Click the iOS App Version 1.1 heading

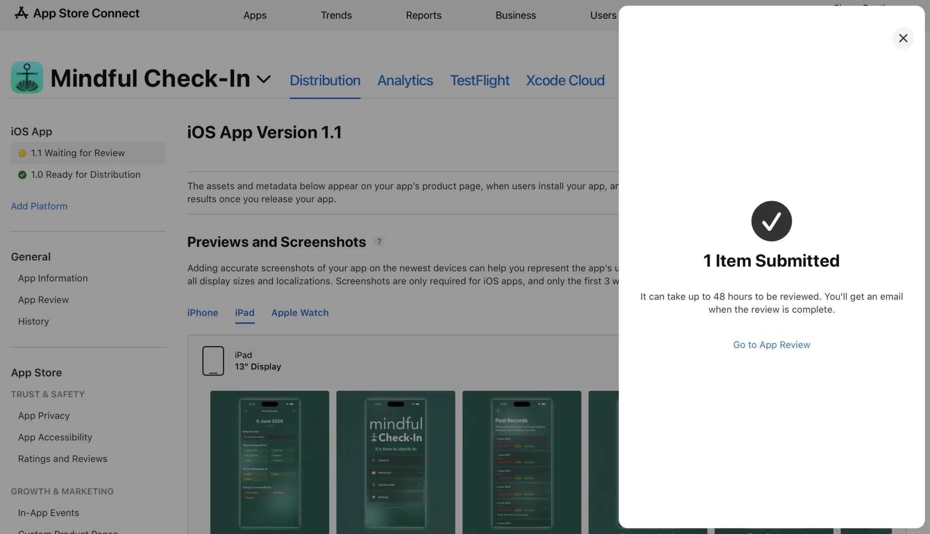coord(265,132)
